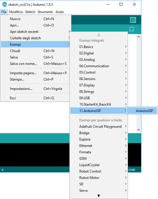Screen dimensions: 158x199
Task: Click the editor scrollbar up arrow
Action: point(139,37)
